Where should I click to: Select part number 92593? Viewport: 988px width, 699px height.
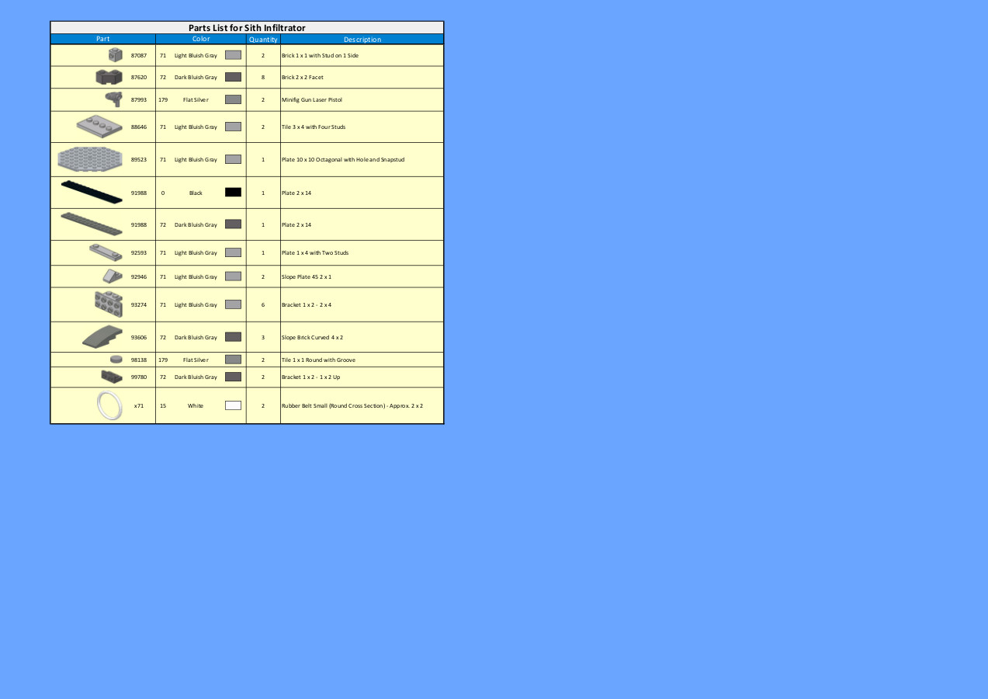(x=139, y=252)
